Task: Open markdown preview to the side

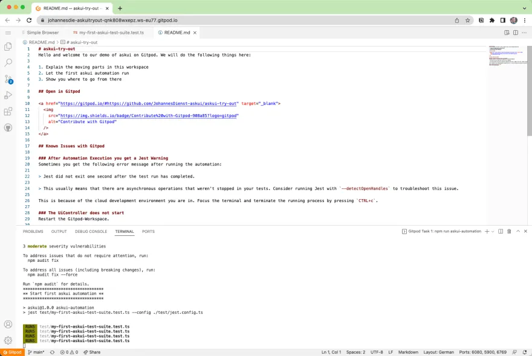Action: click(x=507, y=33)
